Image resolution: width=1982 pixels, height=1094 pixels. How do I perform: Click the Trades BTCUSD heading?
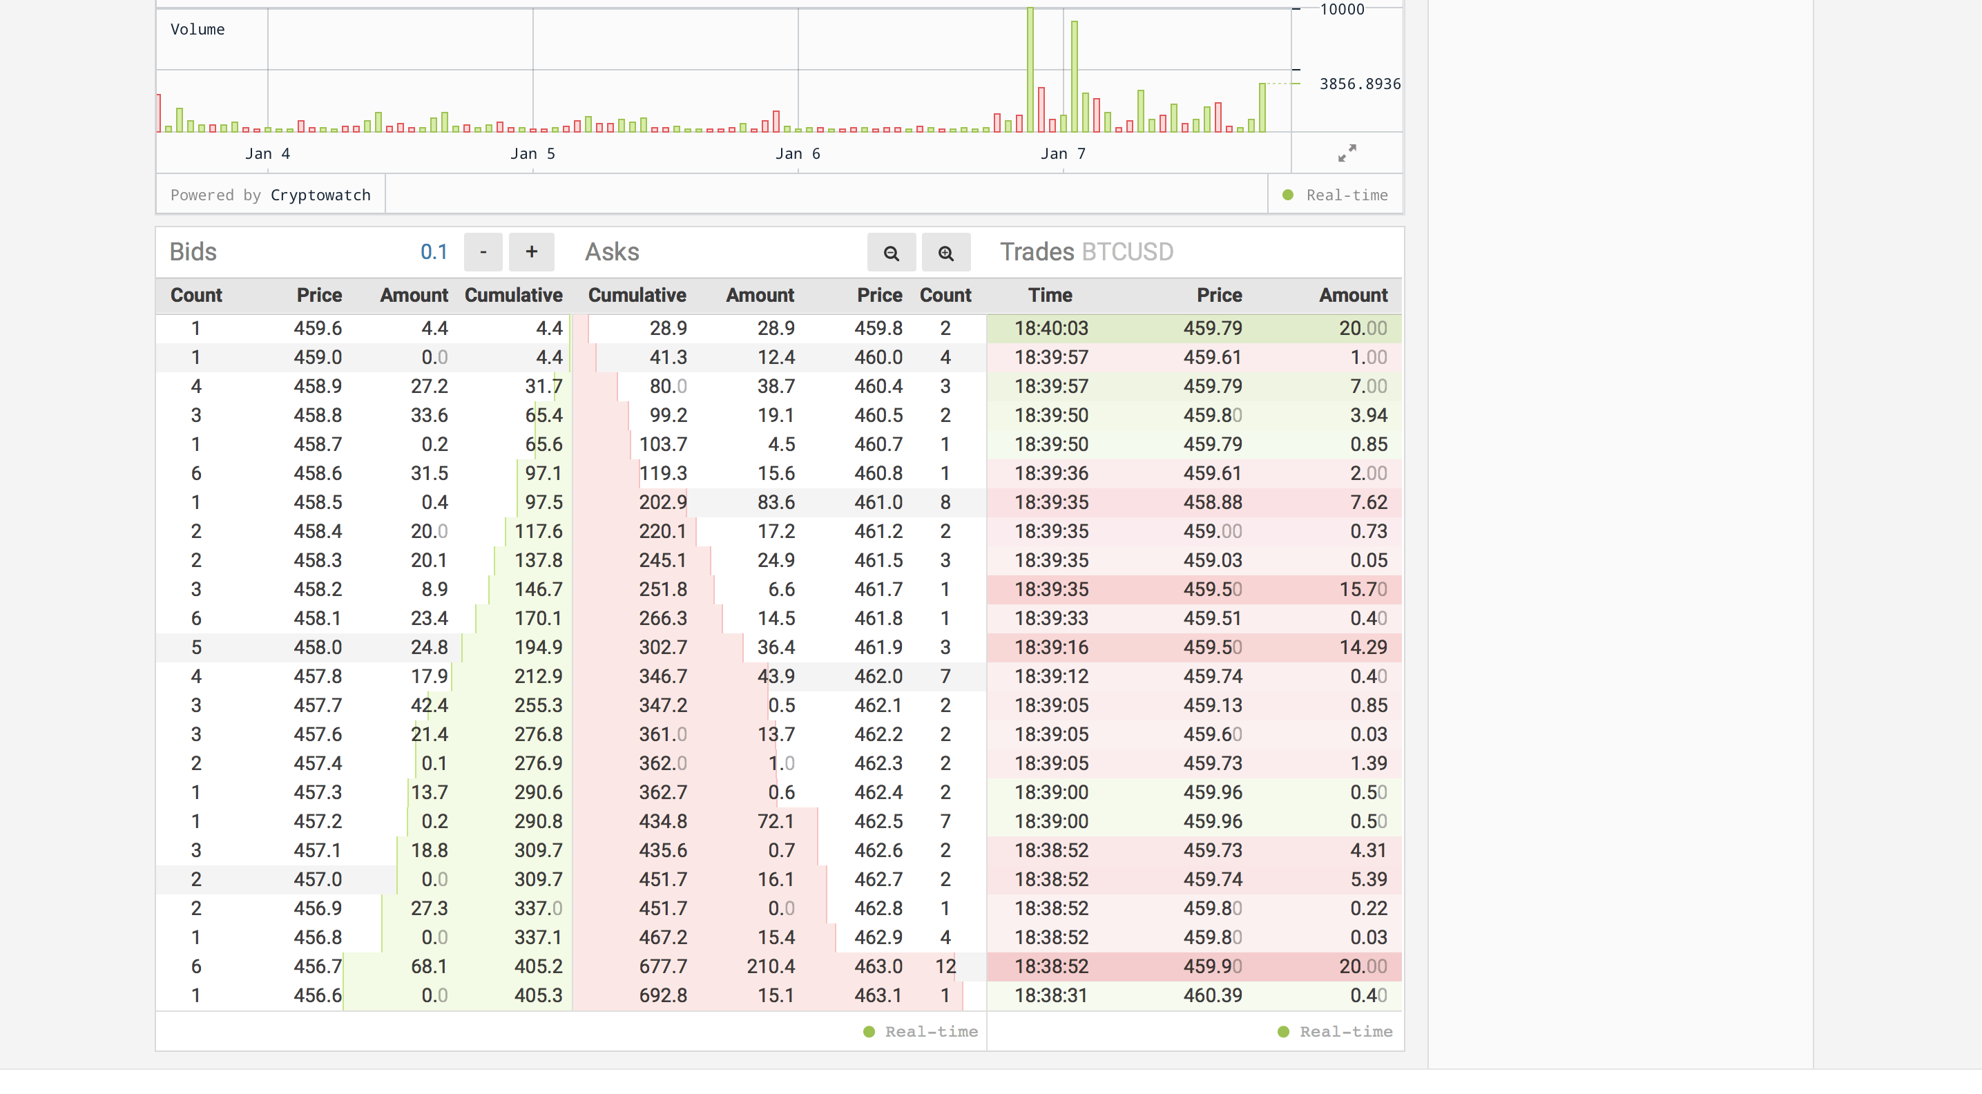pos(1086,252)
